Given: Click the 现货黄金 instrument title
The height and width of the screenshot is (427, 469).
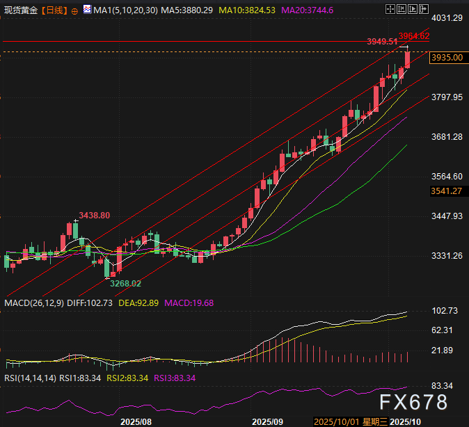Looking at the screenshot, I should coord(19,11).
